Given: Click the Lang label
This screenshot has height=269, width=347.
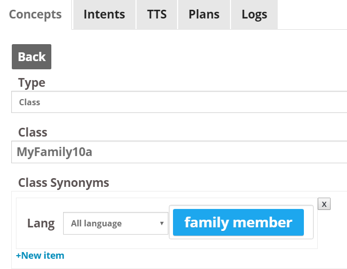Looking at the screenshot, I should point(41,223).
